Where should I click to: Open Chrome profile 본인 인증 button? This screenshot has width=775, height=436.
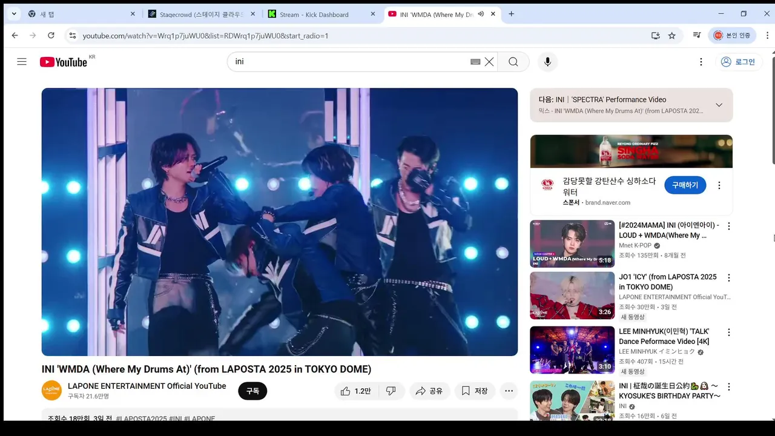[732, 36]
